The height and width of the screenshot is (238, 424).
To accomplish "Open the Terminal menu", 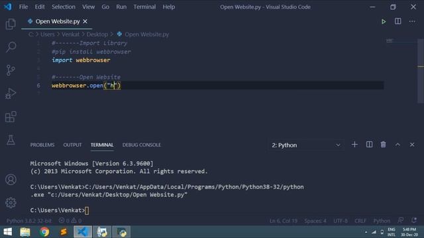I will pos(144,7).
